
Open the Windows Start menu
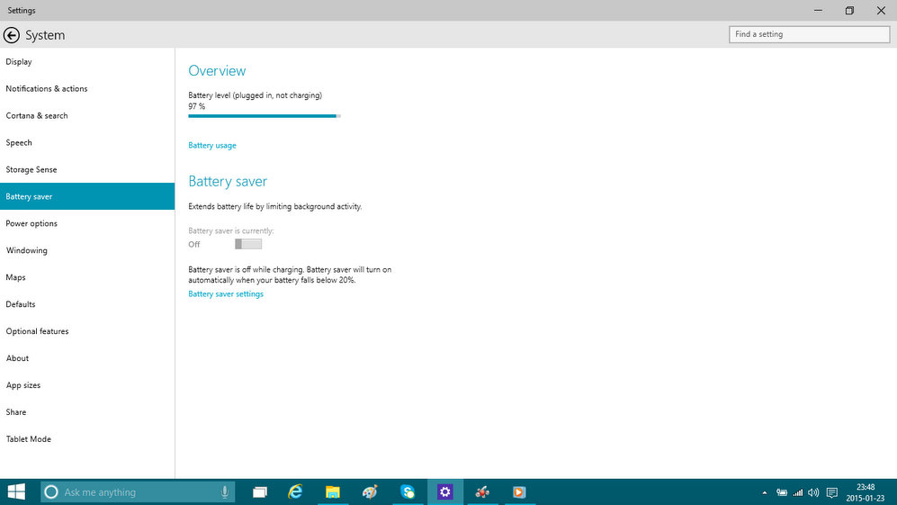(16, 491)
